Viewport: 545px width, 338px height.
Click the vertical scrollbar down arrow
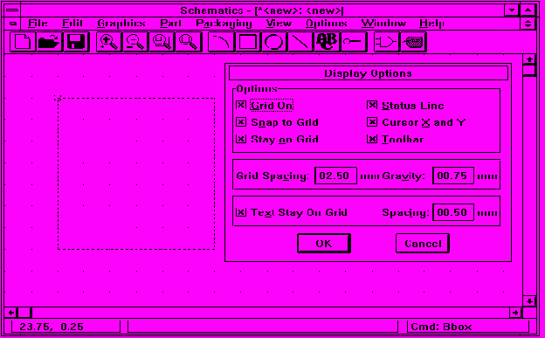click(x=529, y=301)
